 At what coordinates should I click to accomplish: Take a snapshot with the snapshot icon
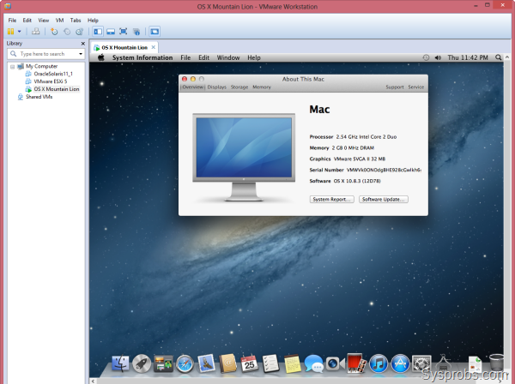click(54, 32)
